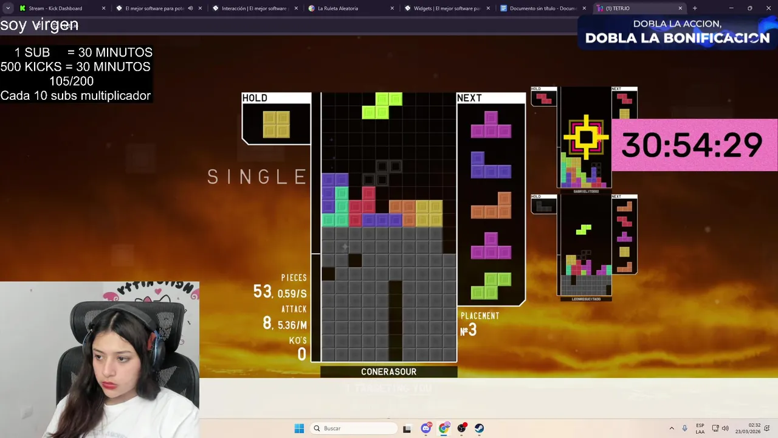Close the TETR.IO tab
Image resolution: width=778 pixels, height=438 pixels.
pyautogui.click(x=680, y=9)
